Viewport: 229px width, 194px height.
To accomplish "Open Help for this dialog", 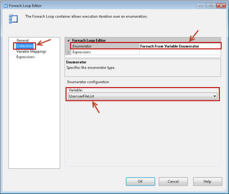I will (x=207, y=181).
